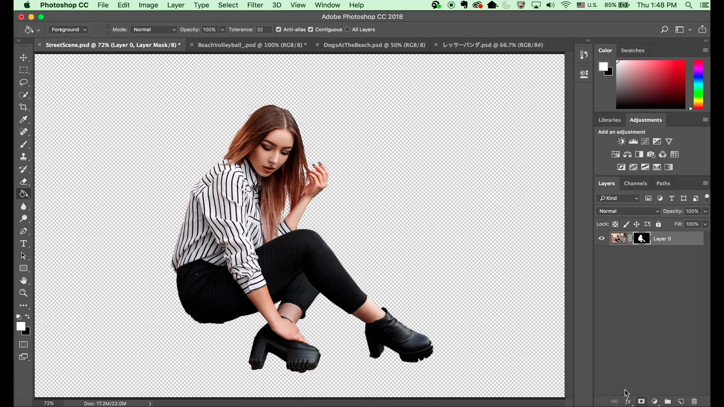The image size is (724, 407).
Task: Select the Hand tool
Action: pyautogui.click(x=23, y=281)
